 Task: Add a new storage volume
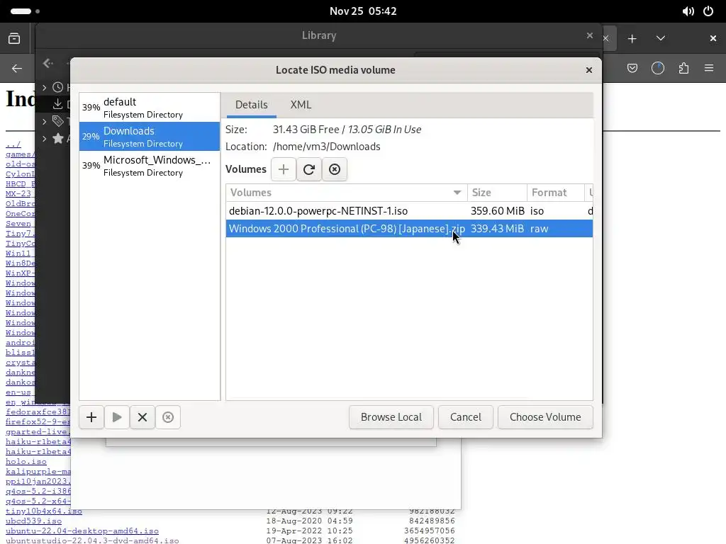pyautogui.click(x=284, y=169)
